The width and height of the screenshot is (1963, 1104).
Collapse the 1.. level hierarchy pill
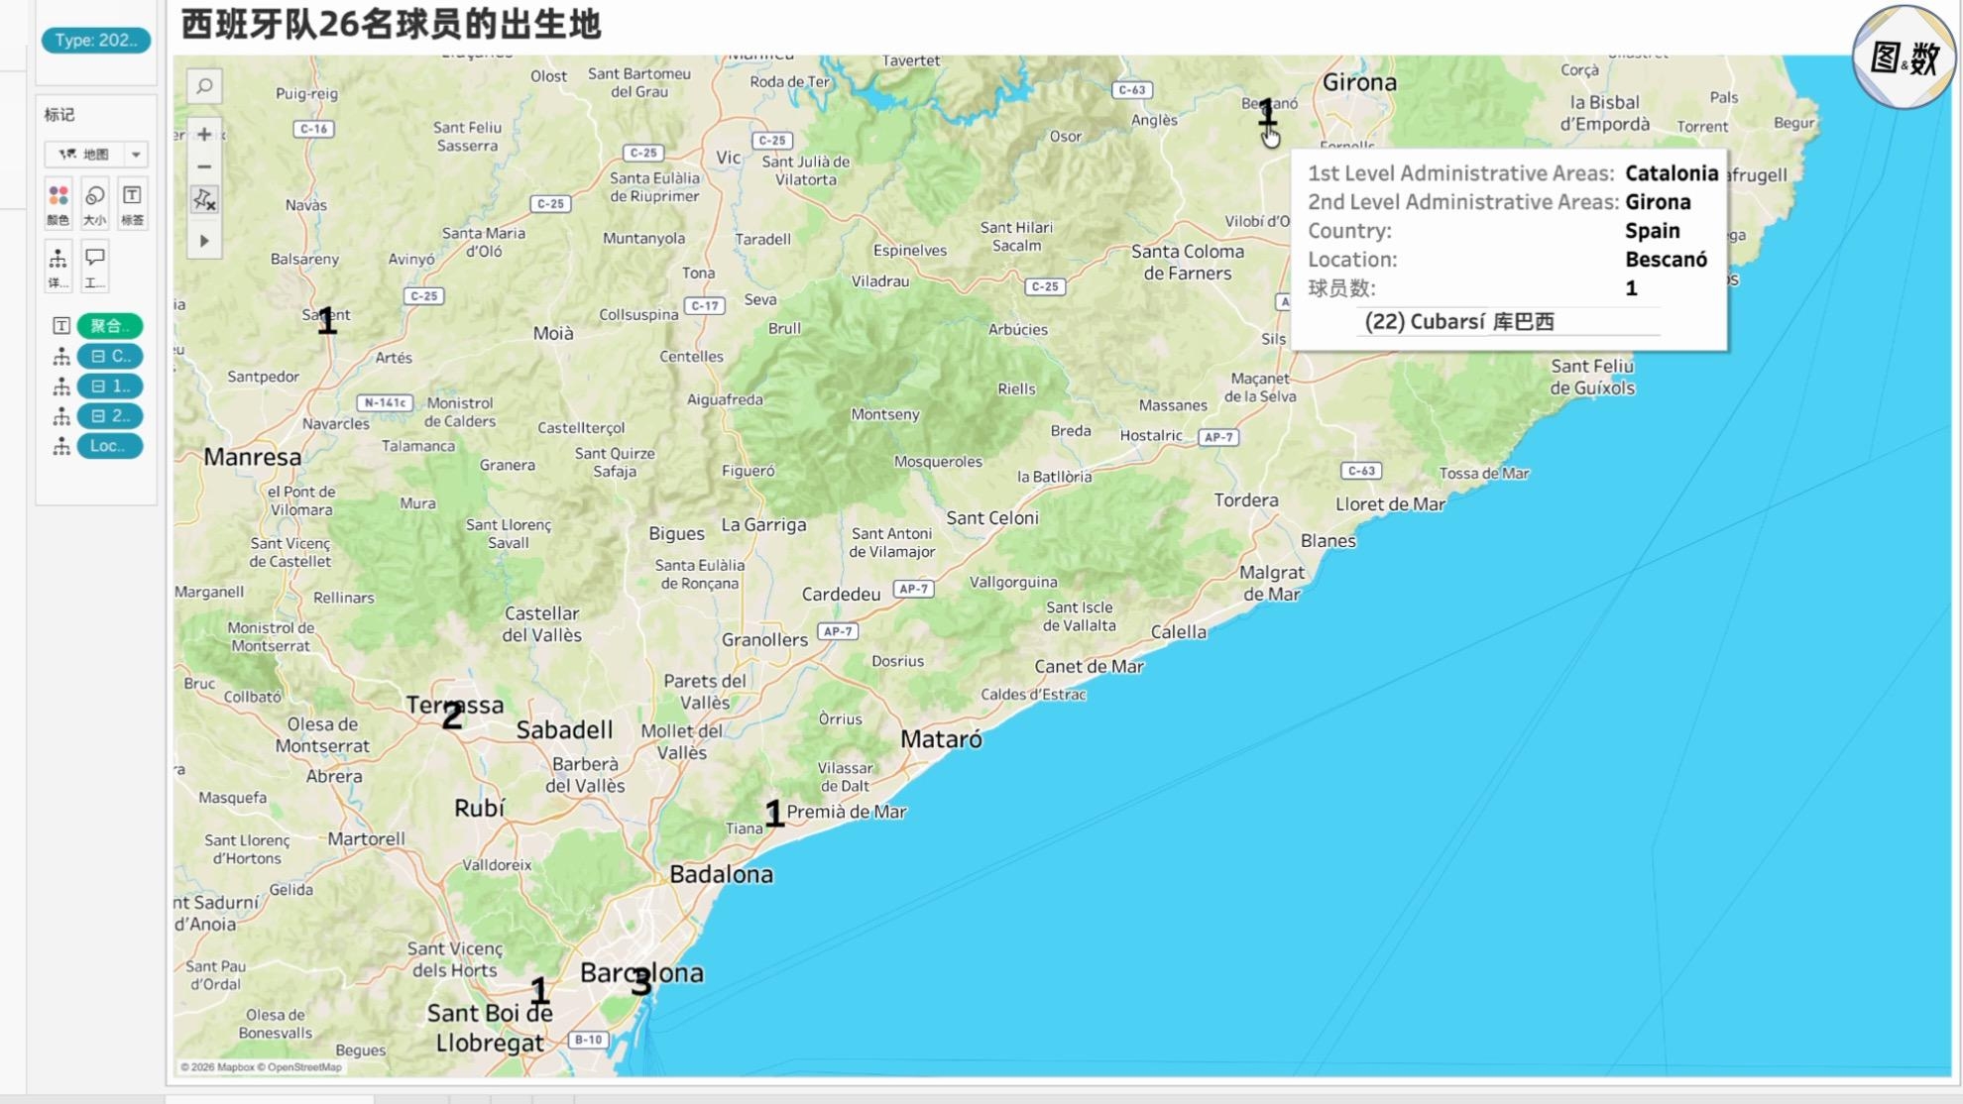(x=110, y=386)
